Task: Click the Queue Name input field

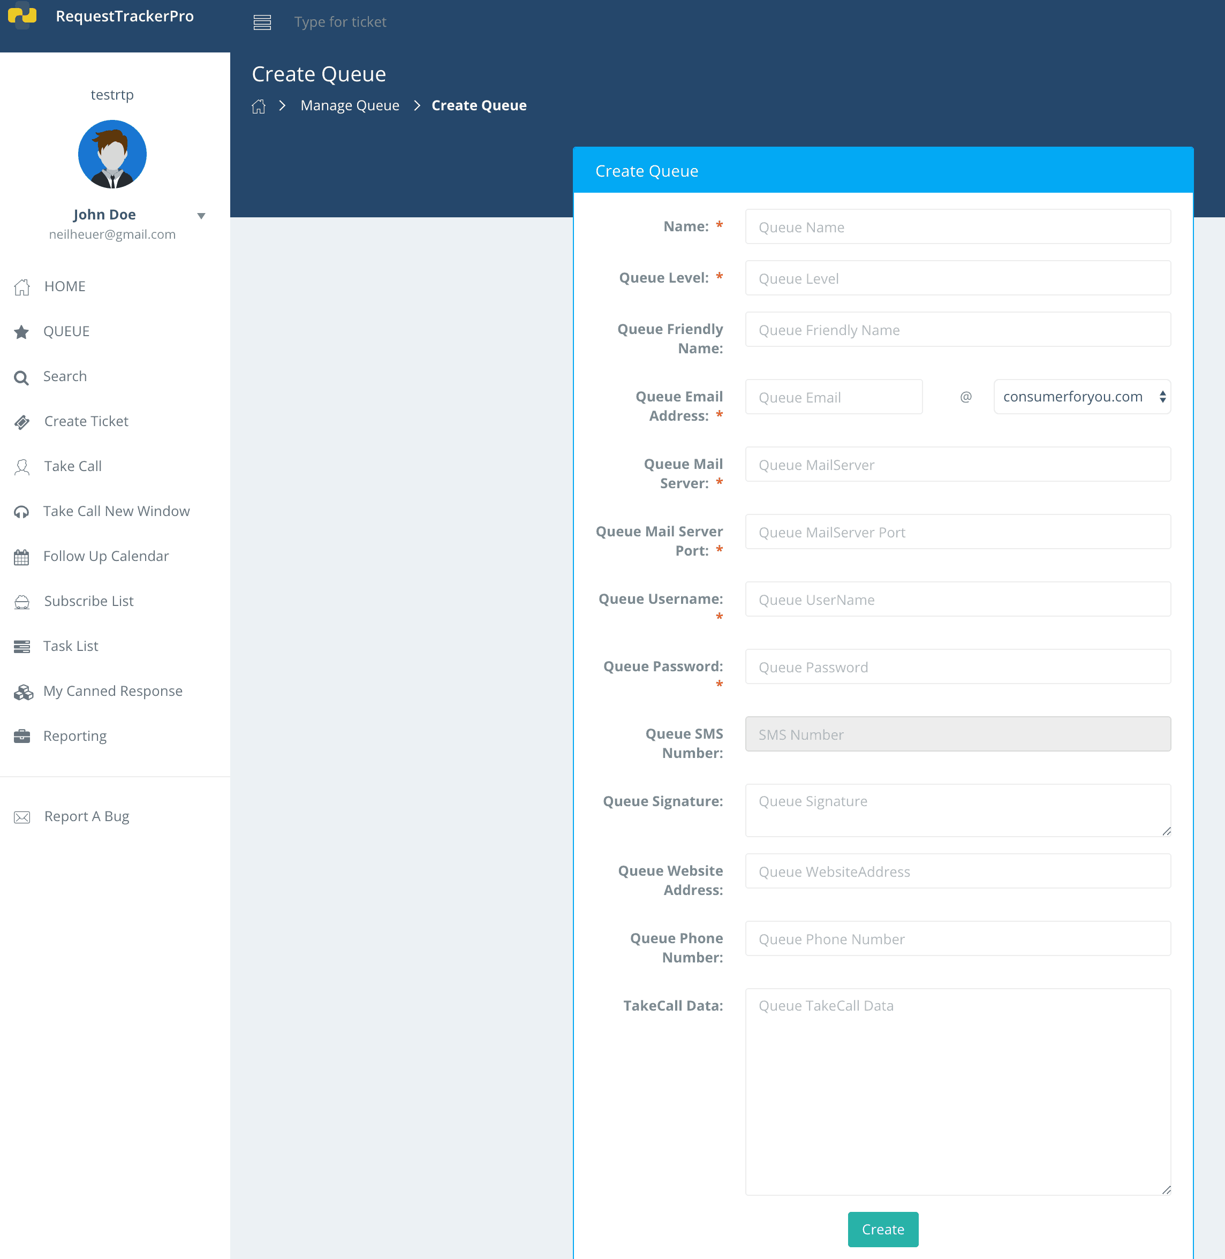Action: click(957, 226)
